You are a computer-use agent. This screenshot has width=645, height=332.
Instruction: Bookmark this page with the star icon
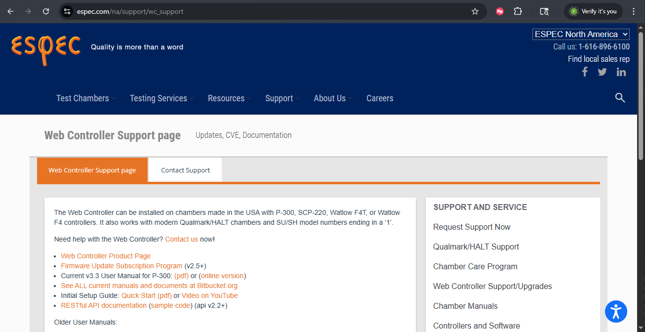pyautogui.click(x=475, y=11)
